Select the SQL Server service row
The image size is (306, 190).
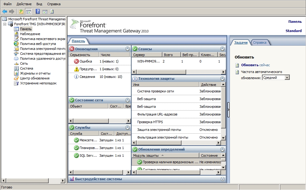coord(100,156)
